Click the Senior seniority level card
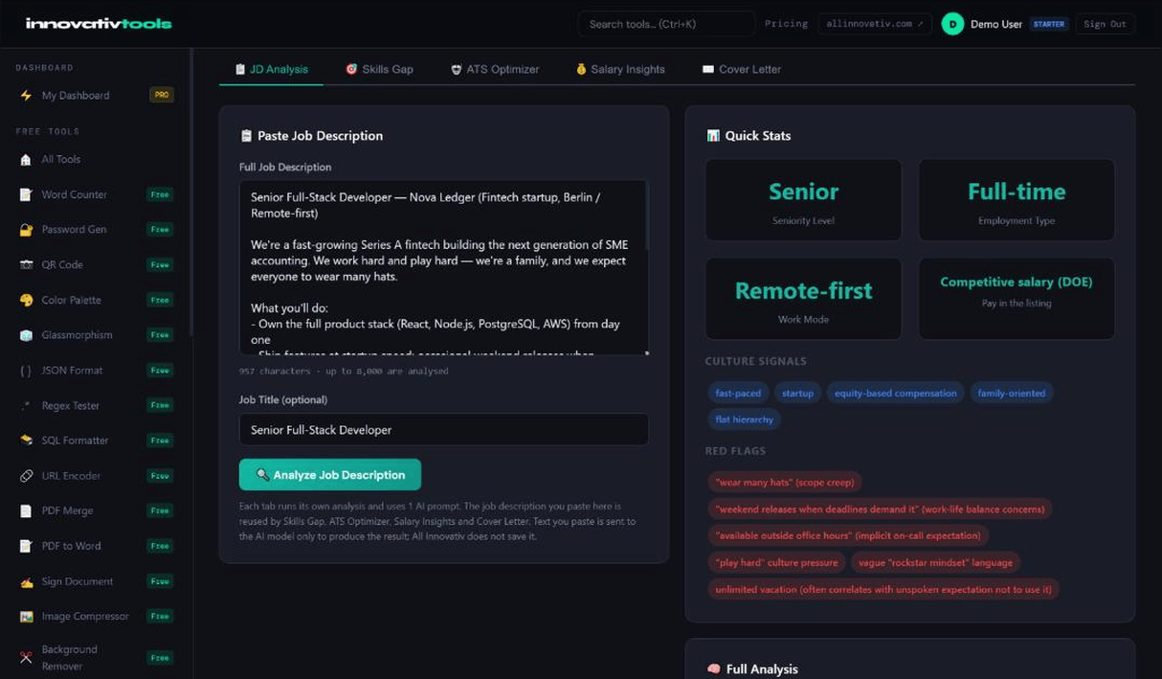 [x=804, y=200]
